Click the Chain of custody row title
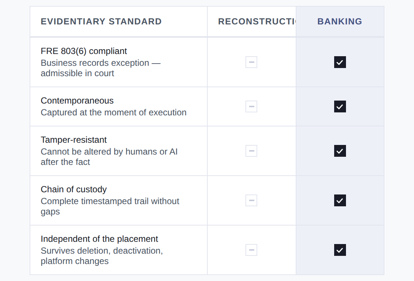This screenshot has height=281, width=414. click(x=74, y=189)
